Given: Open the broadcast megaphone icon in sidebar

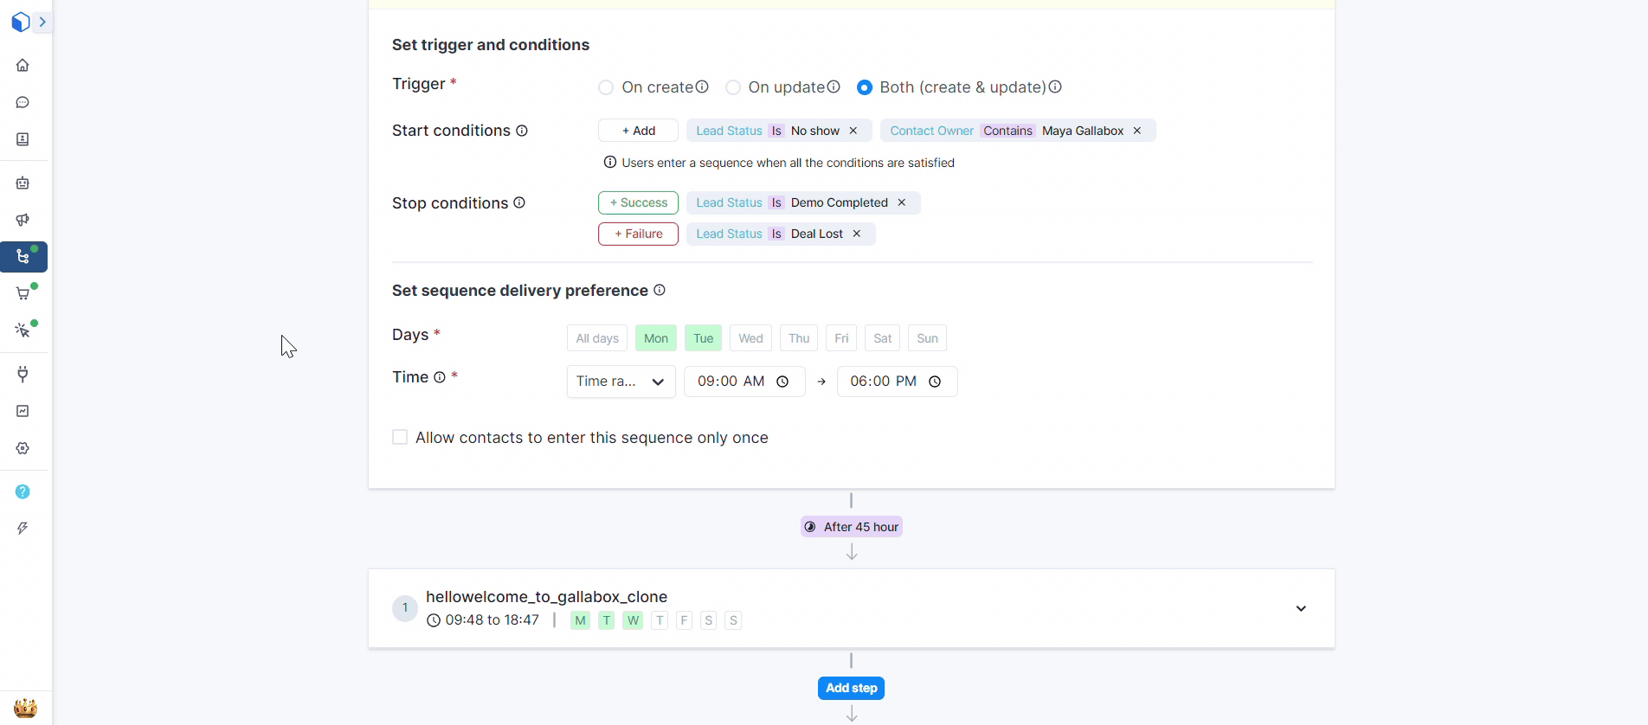Looking at the screenshot, I should tap(23, 220).
